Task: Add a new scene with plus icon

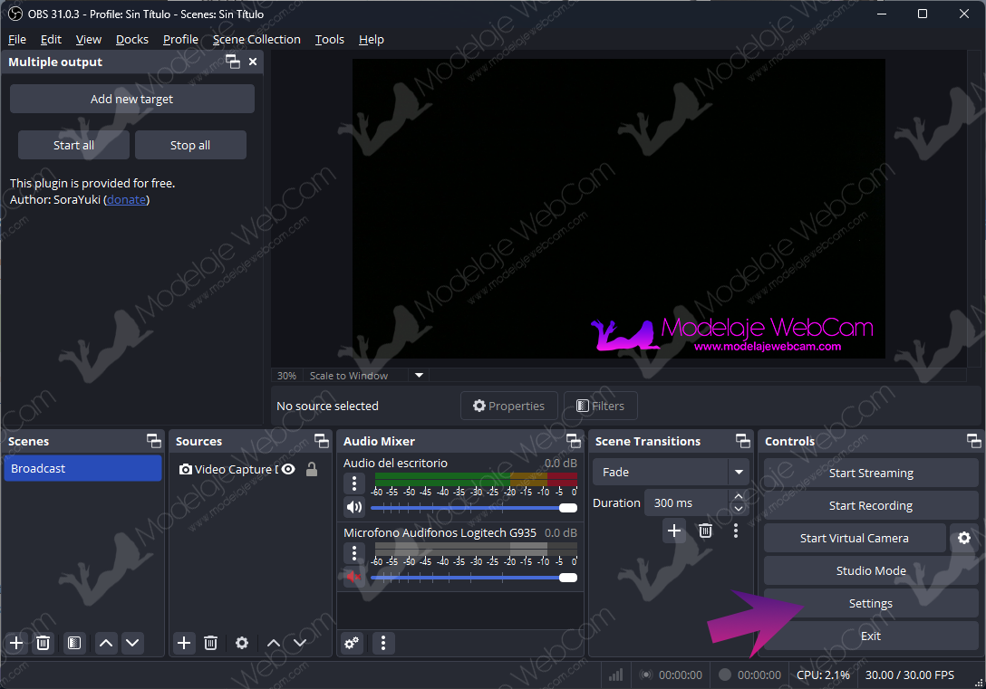Action: (15, 643)
